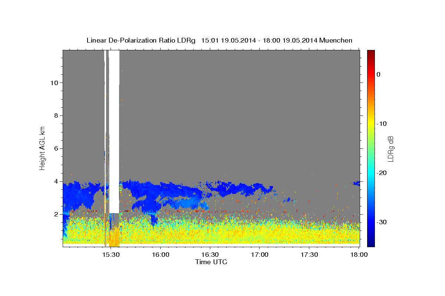Screen dimensions: 445x296
Task: Click the height tick label 4
Action: pos(55,181)
